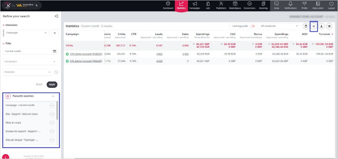The height and width of the screenshot is (159, 338).
Task: Click the star favourite icon above the table
Action: (x=313, y=26)
